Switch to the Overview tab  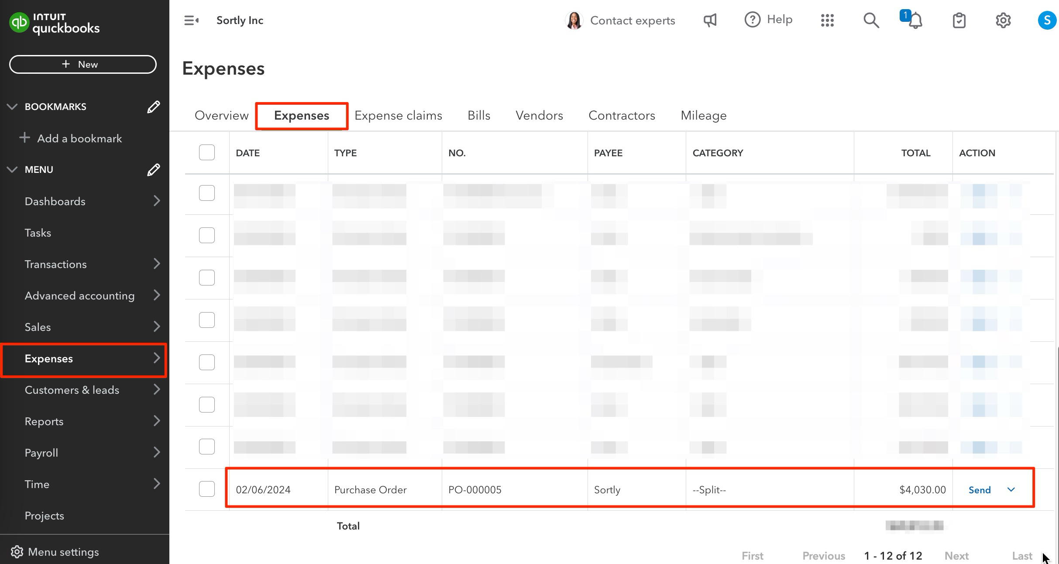[221, 116]
